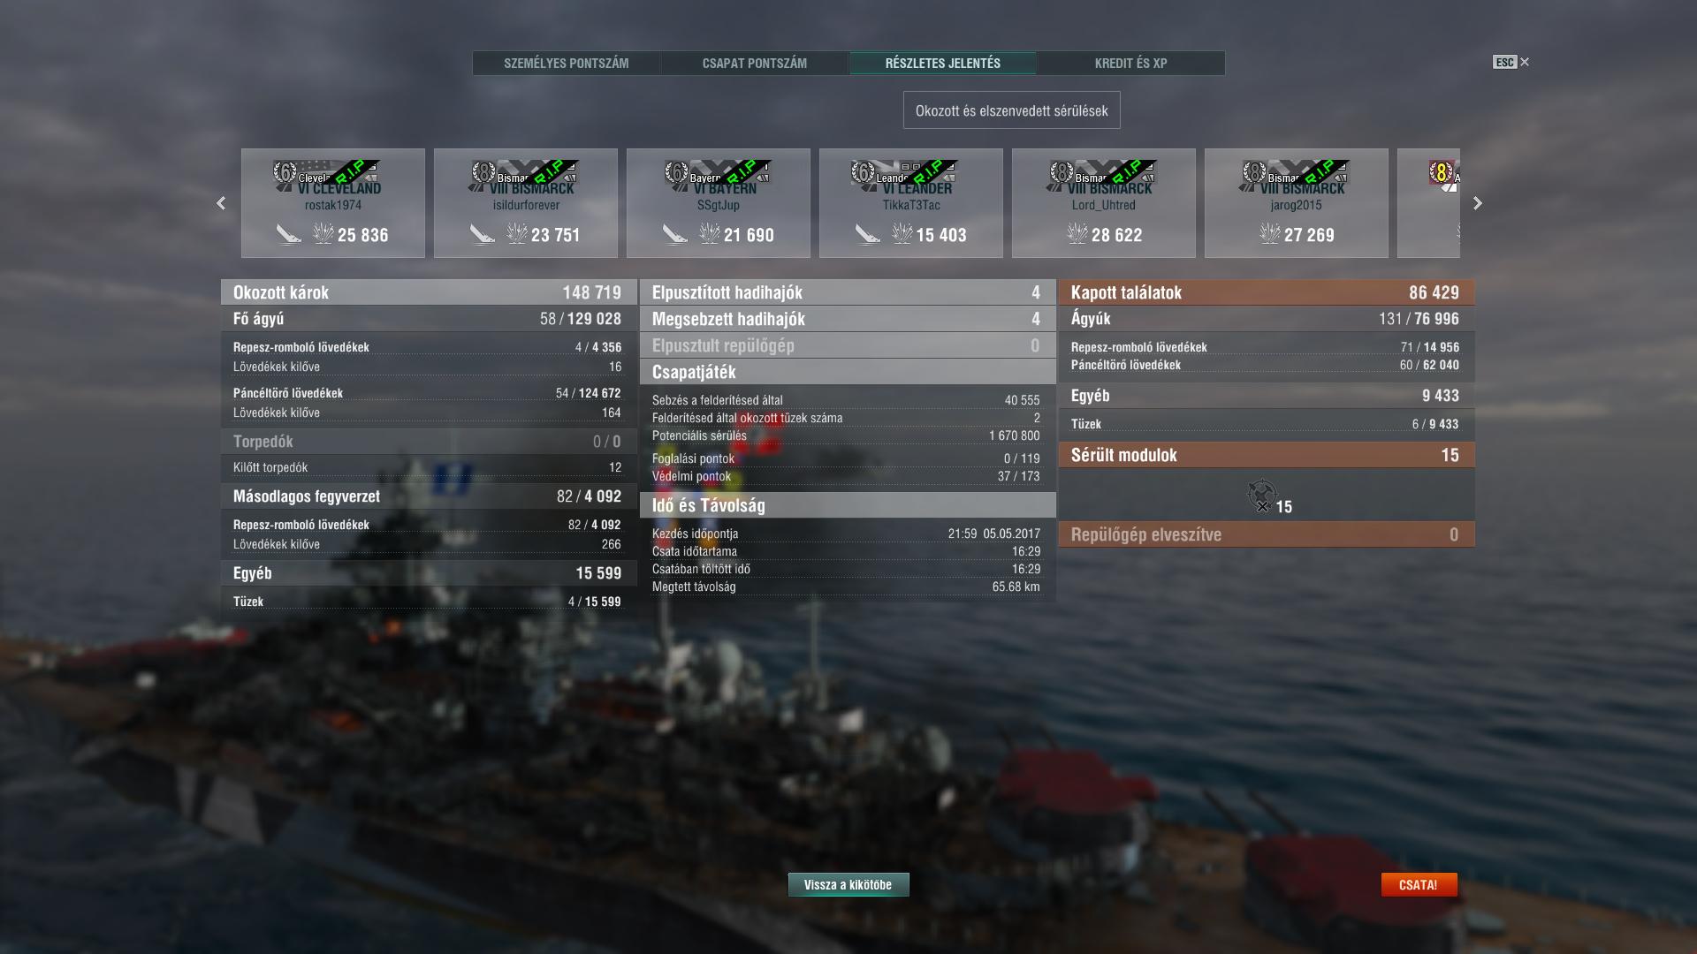The height and width of the screenshot is (954, 1697).
Task: Switch to the Személyes pontszám tab
Action: pos(567,63)
